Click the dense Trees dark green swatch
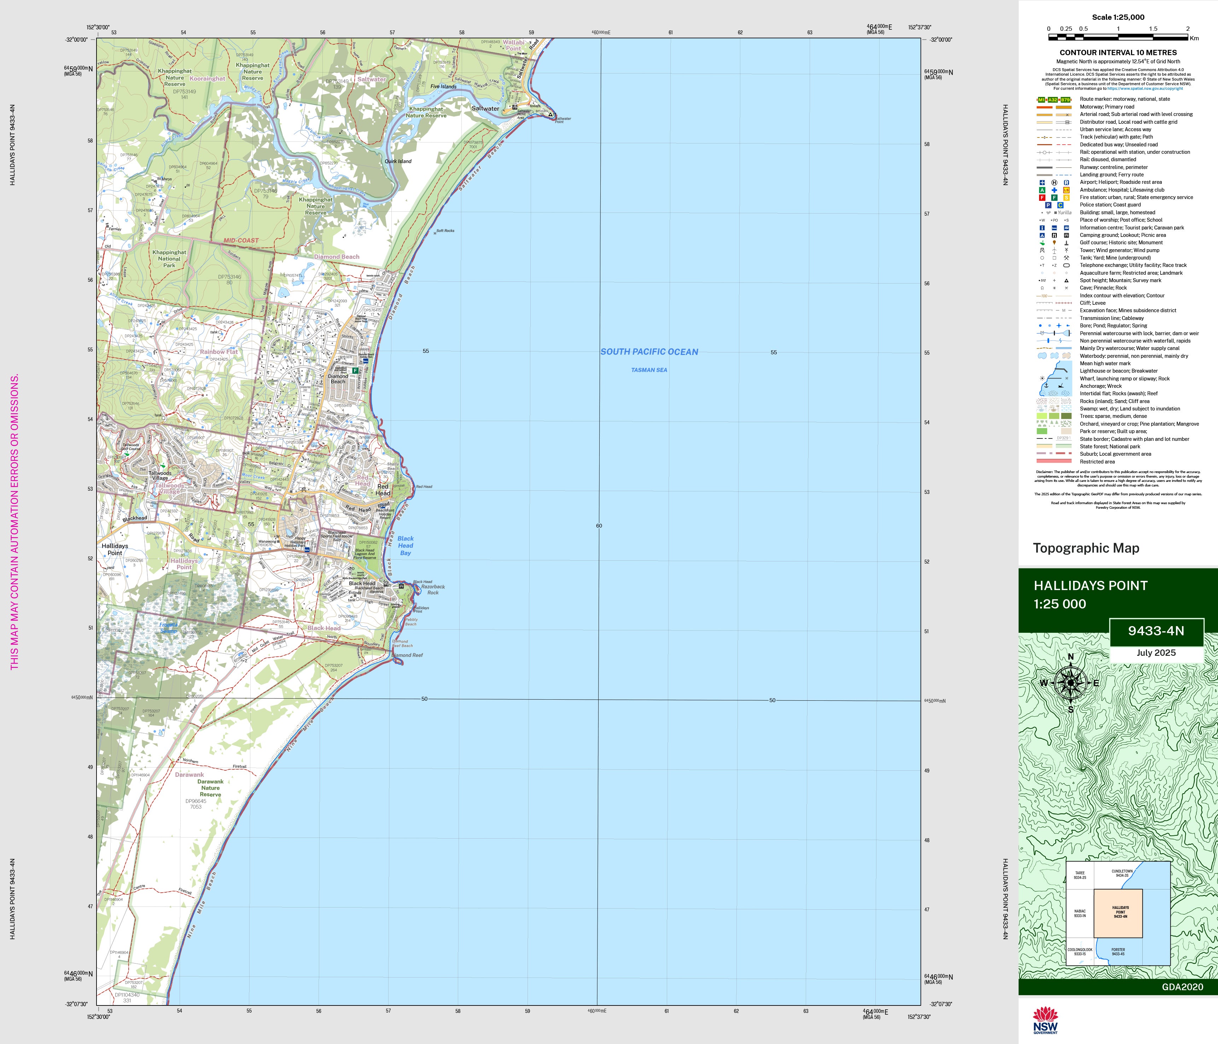The image size is (1218, 1044). point(1066,416)
